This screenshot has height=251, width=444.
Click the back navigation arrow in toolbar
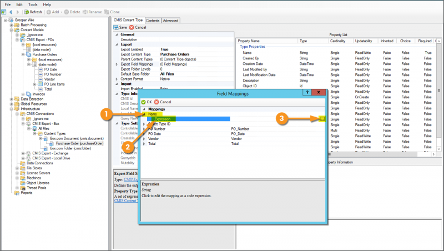[11, 12]
